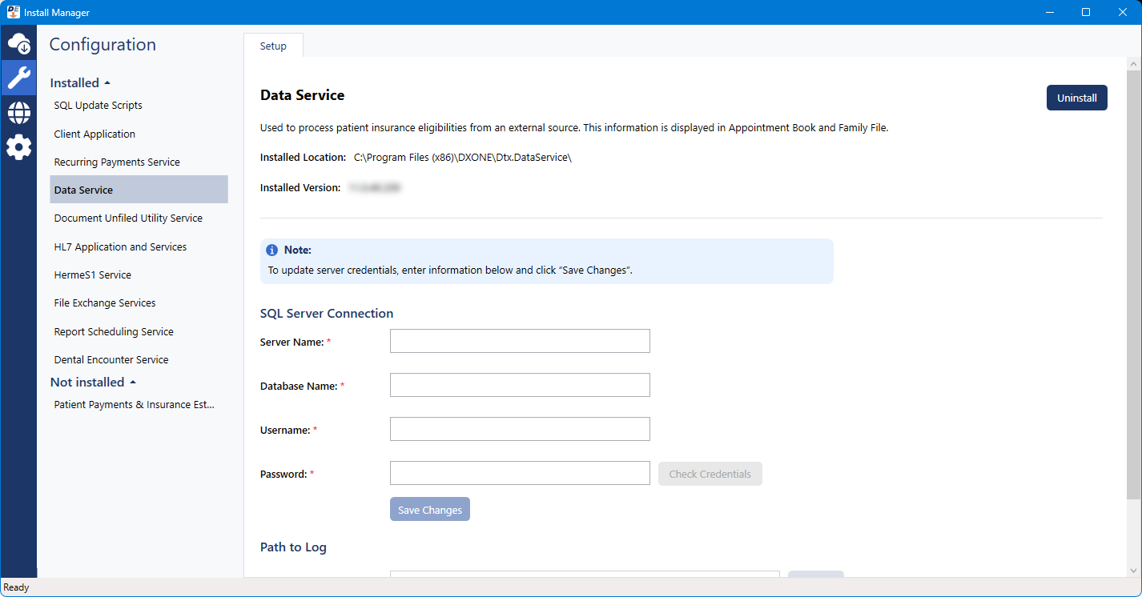Click the scrollbar down arrow
This screenshot has height=597, width=1142.
(x=1133, y=570)
